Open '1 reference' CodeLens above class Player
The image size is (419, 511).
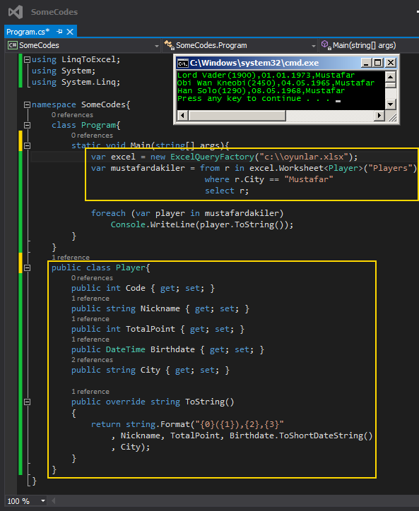71,258
